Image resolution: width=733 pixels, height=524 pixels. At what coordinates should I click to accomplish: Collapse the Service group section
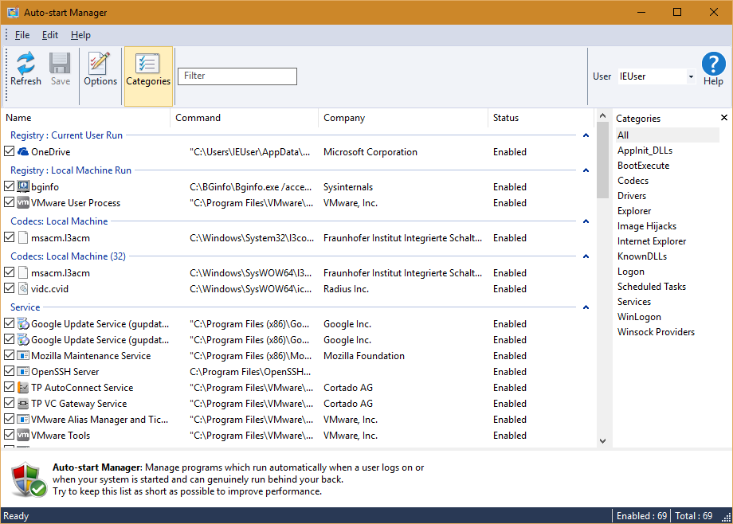click(x=586, y=307)
